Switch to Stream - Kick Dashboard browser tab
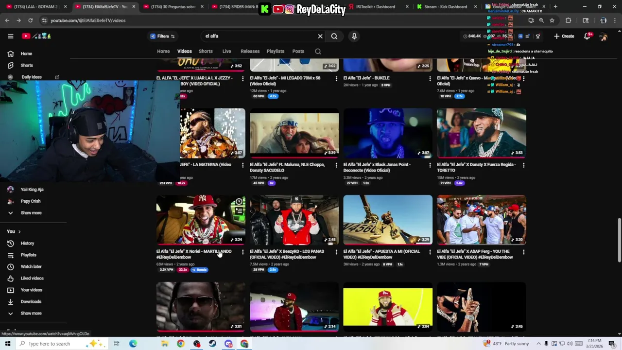Screen dimensions: 622x350 pyautogui.click(x=446, y=7)
